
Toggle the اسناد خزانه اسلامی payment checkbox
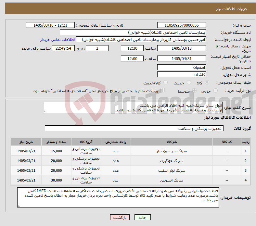tap(162, 90)
